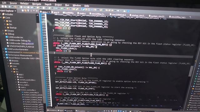Switch to the 0xfffffffe editor tab
This screenshot has width=200, height=112.
68,13
